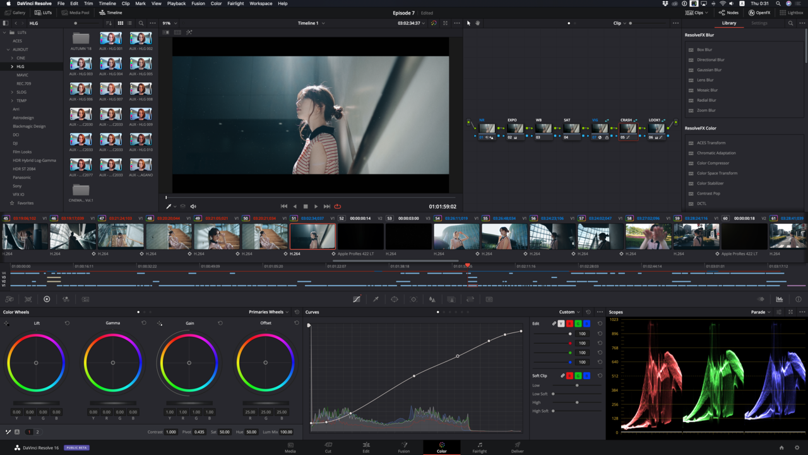Open scope settings next to Parade
This screenshot has height=455, width=808.
pos(778,312)
